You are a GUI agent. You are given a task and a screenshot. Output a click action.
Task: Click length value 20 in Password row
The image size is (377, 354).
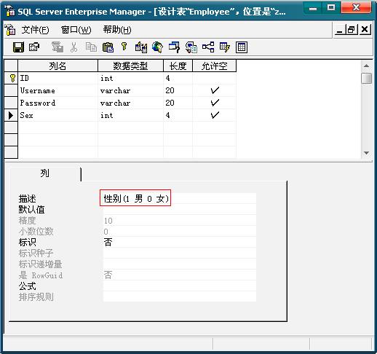tap(178, 103)
